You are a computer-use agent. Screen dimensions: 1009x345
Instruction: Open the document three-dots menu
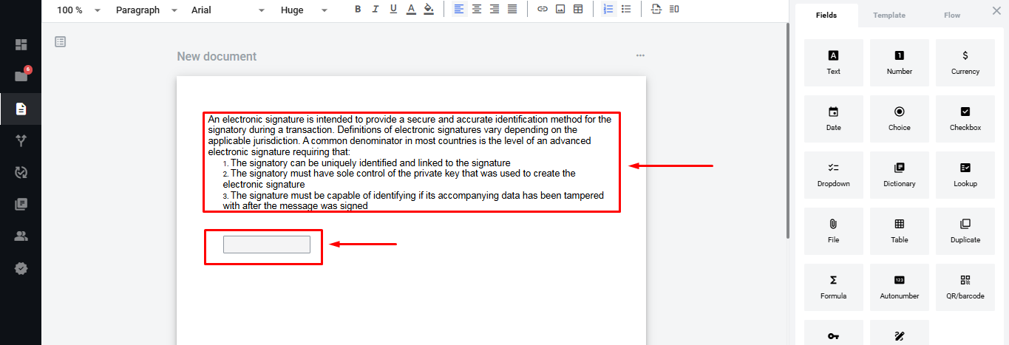click(x=640, y=55)
